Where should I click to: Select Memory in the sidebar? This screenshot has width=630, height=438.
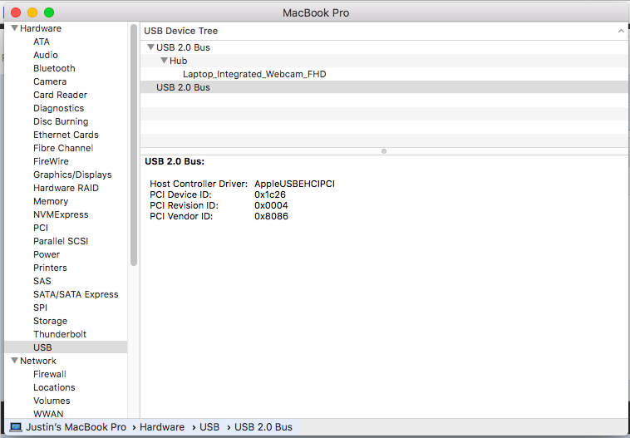(51, 201)
